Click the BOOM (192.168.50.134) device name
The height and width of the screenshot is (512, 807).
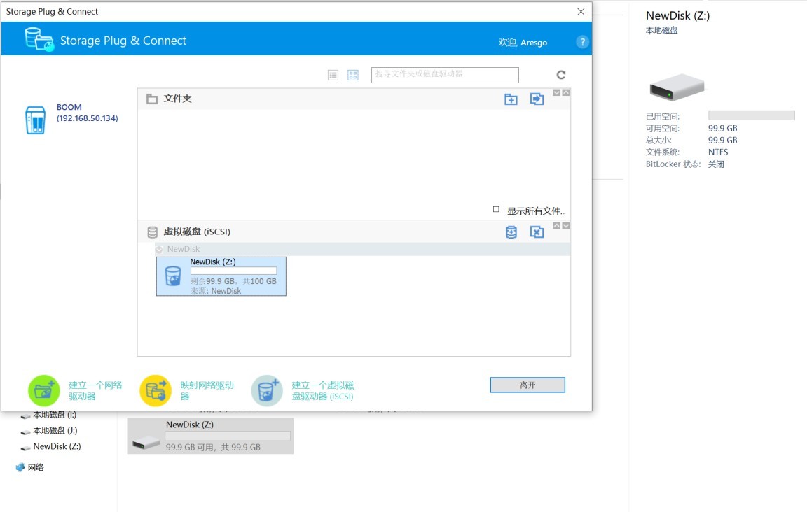click(x=87, y=113)
